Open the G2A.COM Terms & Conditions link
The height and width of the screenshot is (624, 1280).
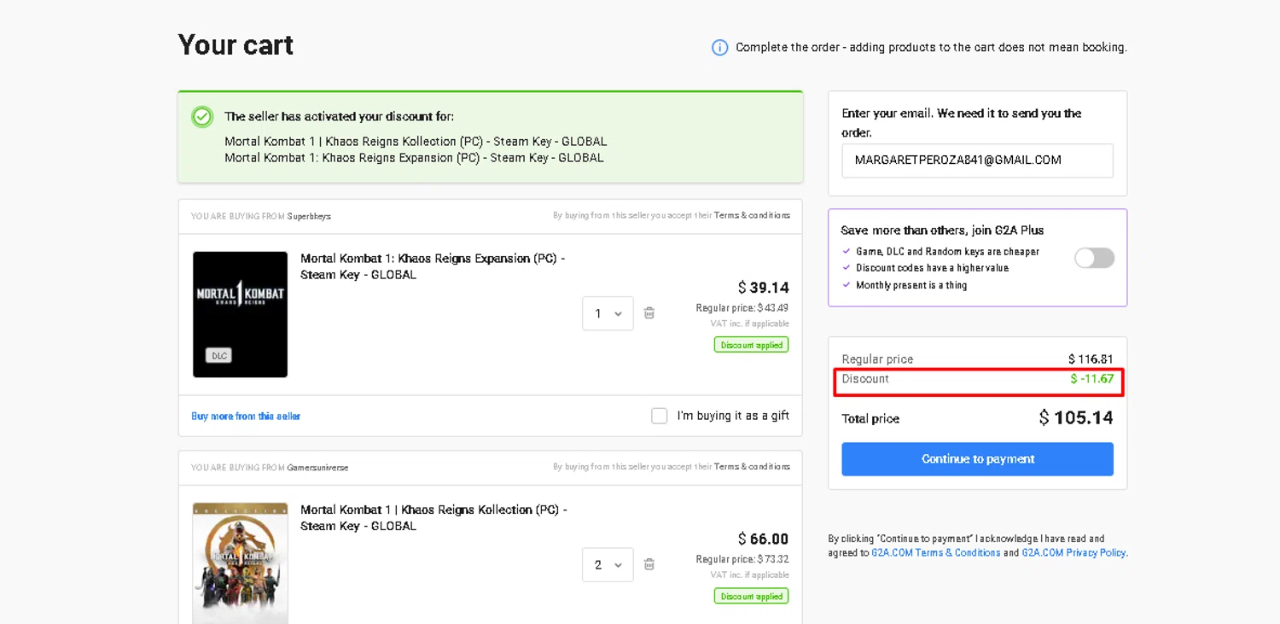click(935, 553)
